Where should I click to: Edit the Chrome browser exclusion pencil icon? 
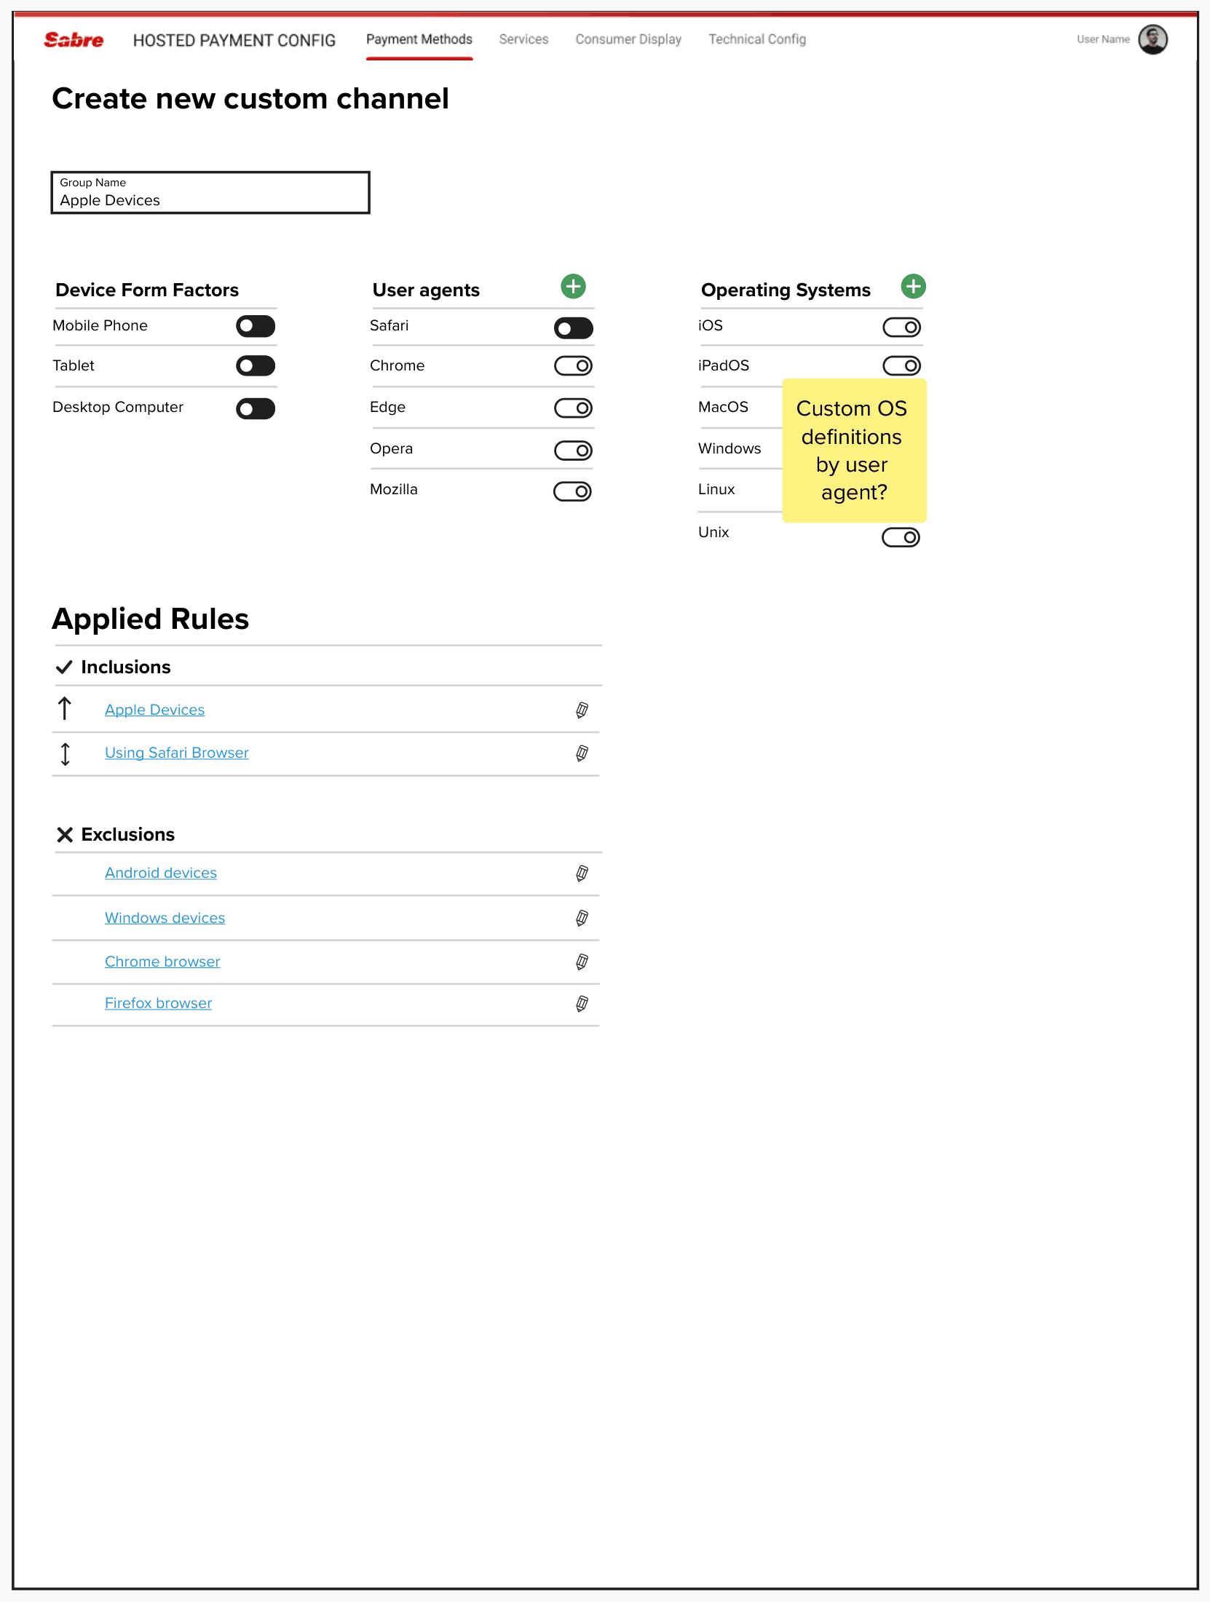[582, 961]
